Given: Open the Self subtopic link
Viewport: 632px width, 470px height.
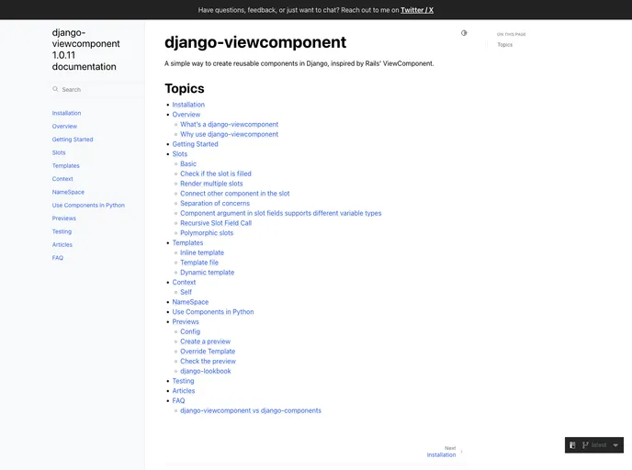Looking at the screenshot, I should click(186, 292).
